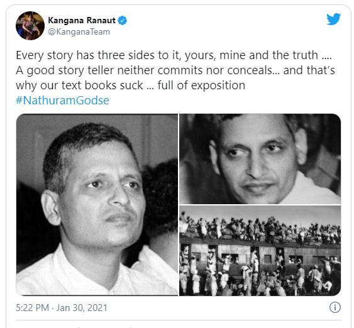Click the line 'A good story teller'
Viewport: 354px width, 328px height.
click(x=175, y=70)
